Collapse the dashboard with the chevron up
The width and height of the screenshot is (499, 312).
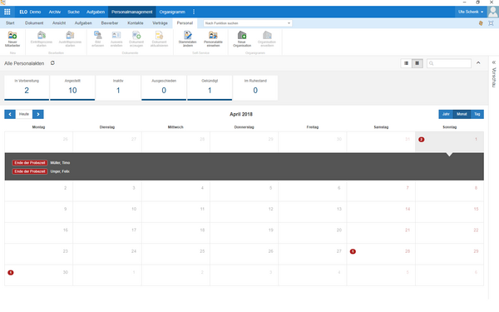[x=478, y=63]
